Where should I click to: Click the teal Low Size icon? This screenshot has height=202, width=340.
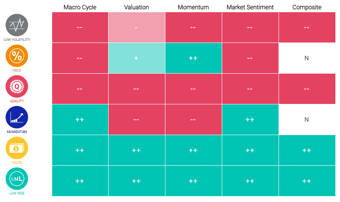tap(17, 178)
